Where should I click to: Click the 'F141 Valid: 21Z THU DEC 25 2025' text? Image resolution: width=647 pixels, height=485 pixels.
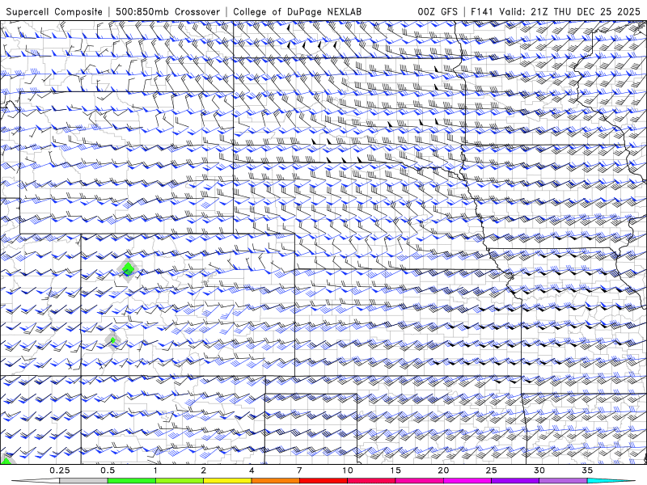coord(556,11)
